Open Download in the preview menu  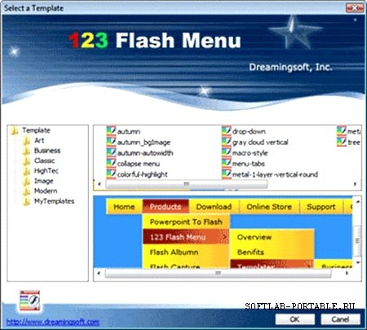coord(214,207)
